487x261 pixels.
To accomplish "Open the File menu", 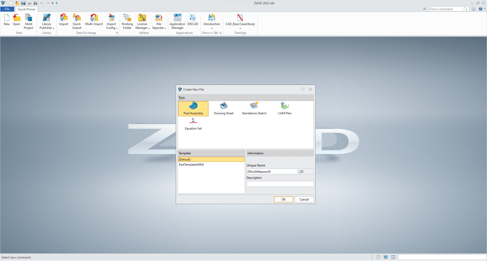I will click(7, 9).
